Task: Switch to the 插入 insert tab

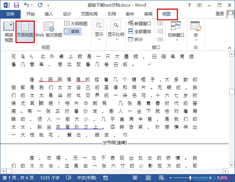Action: [x=49, y=14]
